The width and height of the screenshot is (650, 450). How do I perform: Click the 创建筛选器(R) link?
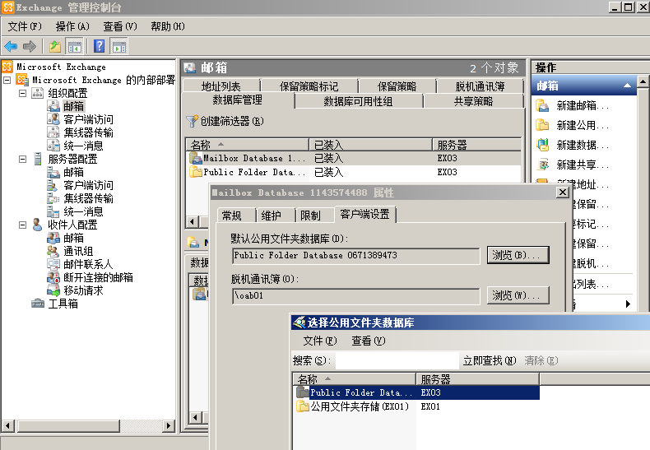coord(232,122)
